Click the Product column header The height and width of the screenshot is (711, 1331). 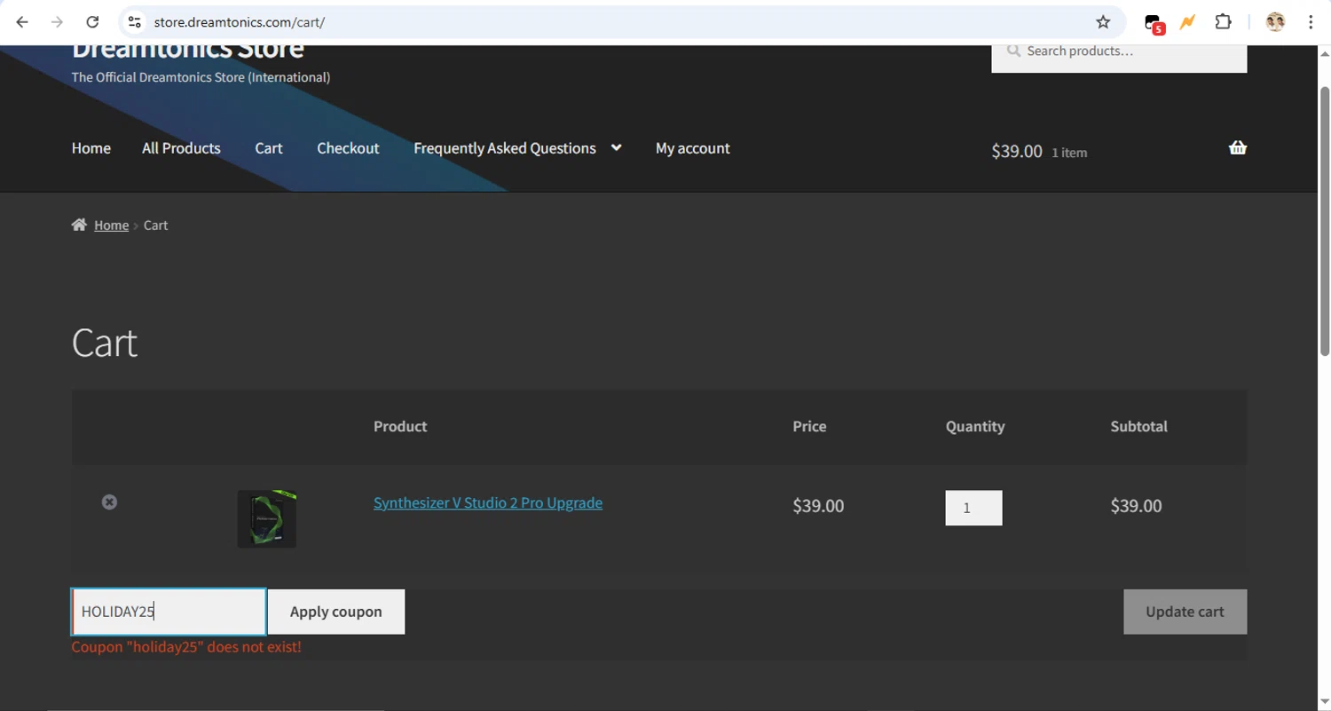[400, 426]
